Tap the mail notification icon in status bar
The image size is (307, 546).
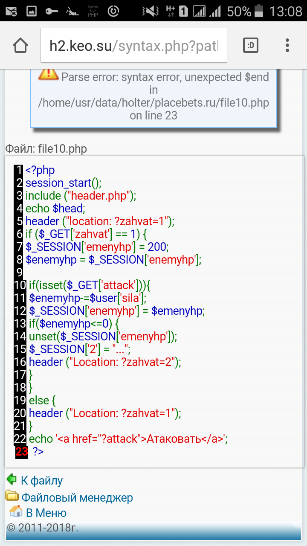tap(12, 12)
